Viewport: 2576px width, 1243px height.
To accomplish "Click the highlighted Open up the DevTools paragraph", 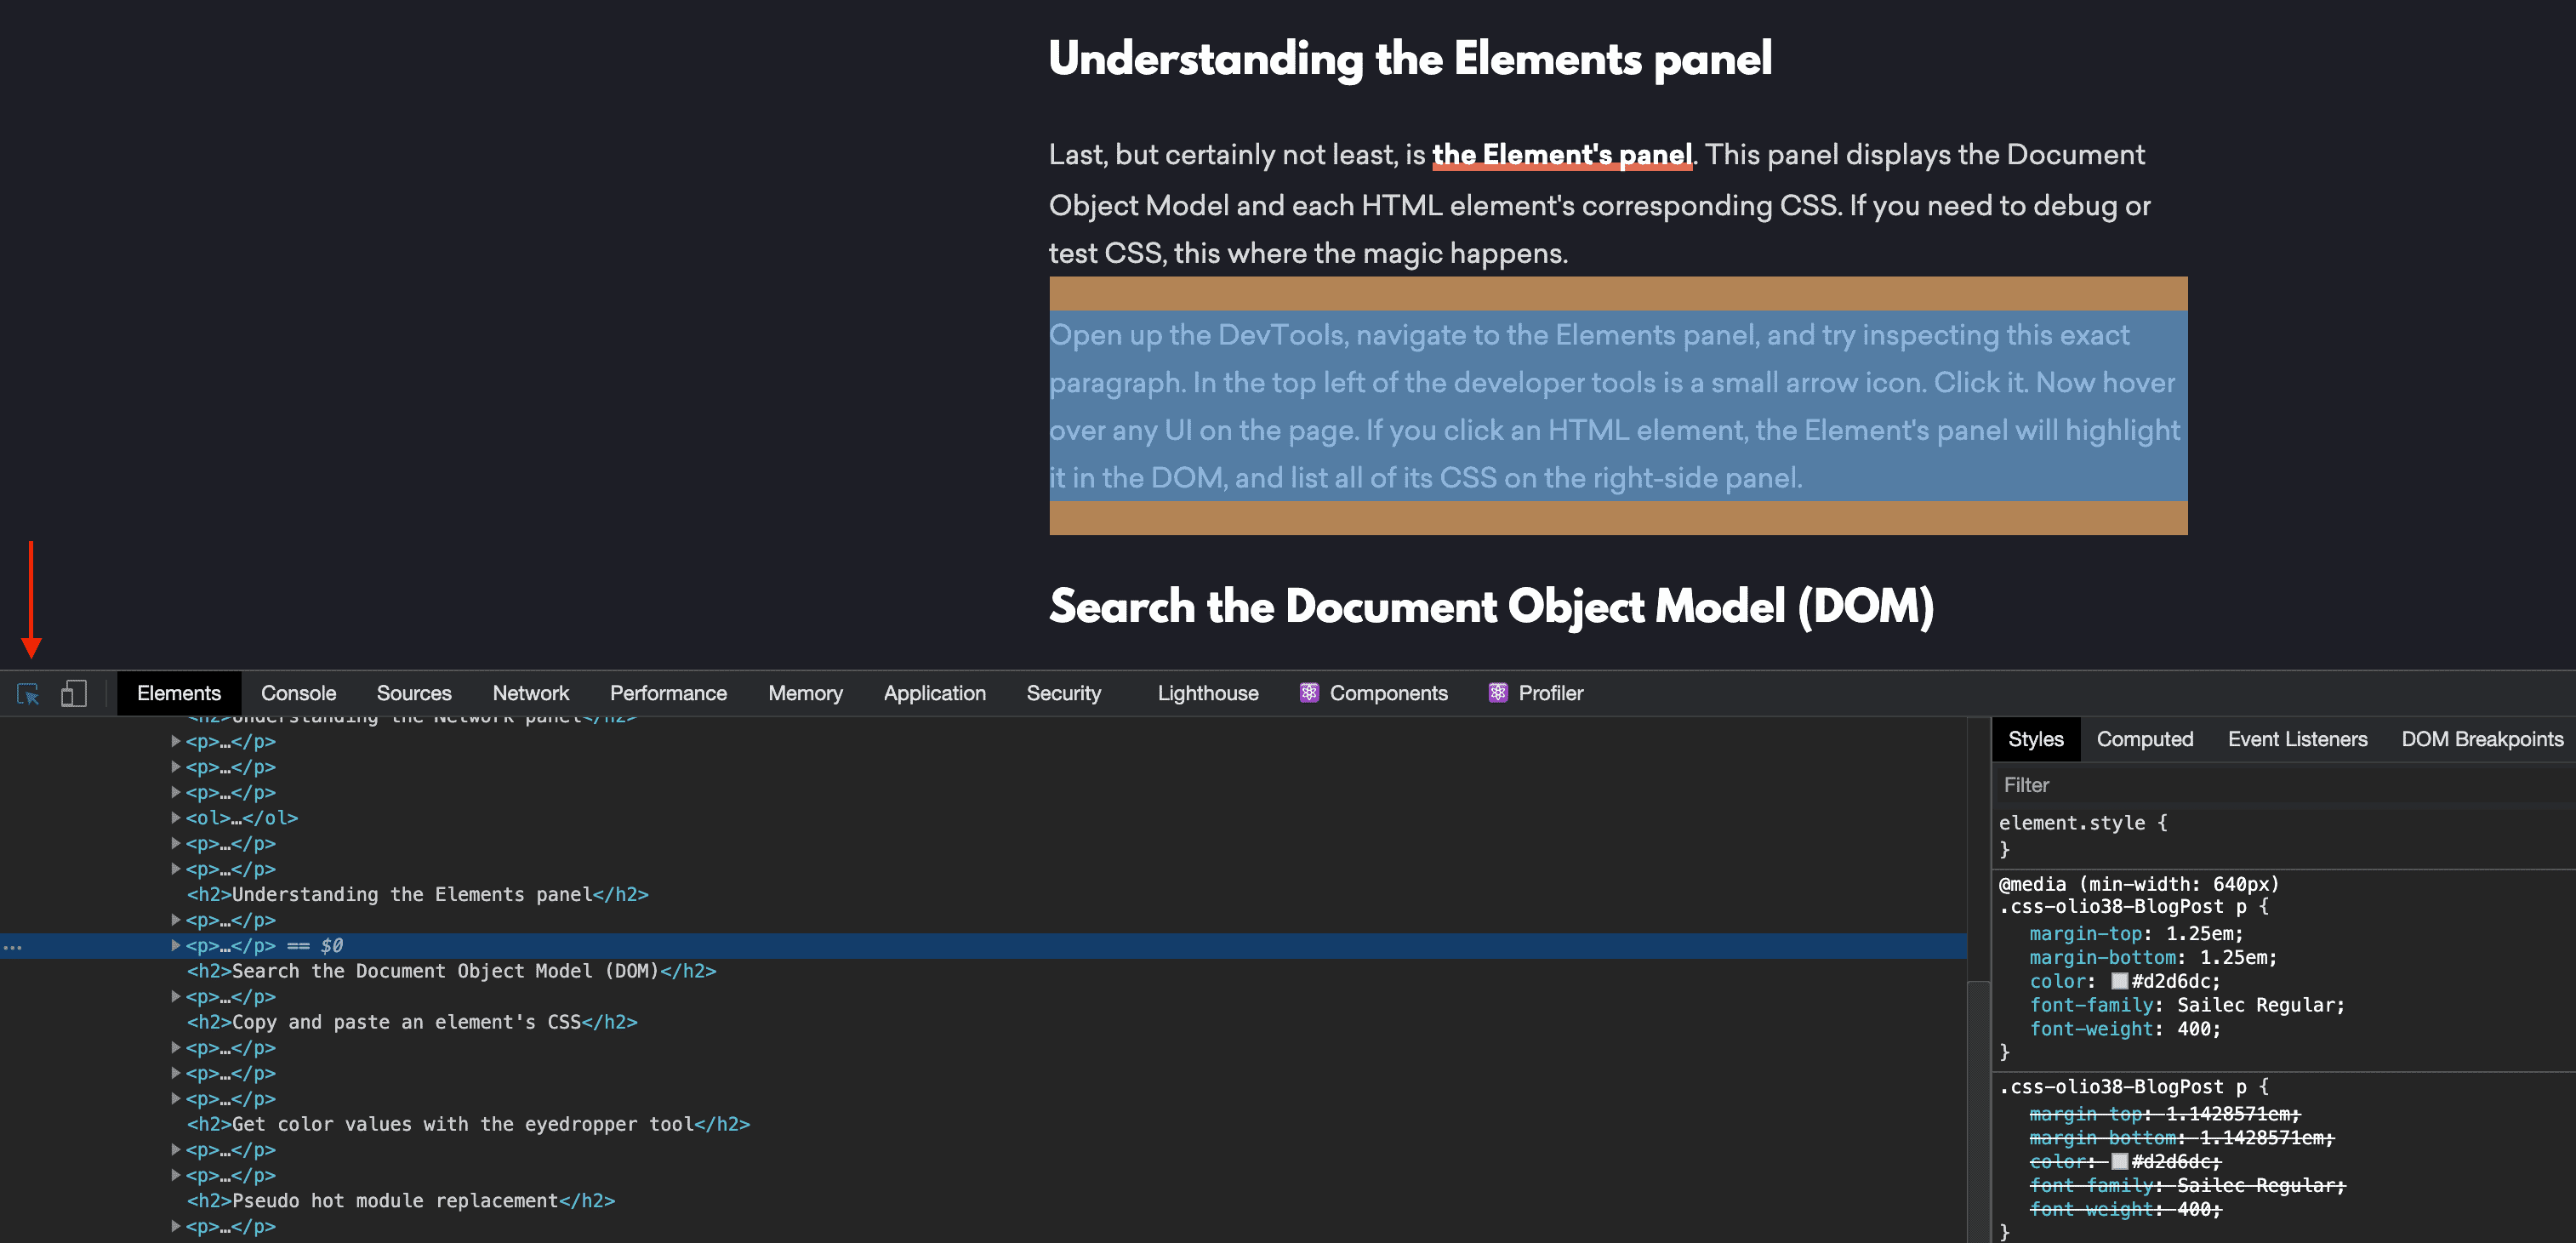I will point(1617,406).
